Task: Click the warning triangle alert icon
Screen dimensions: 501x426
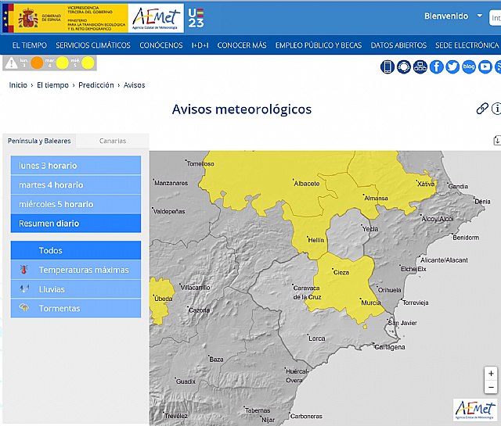Action: 13,63
